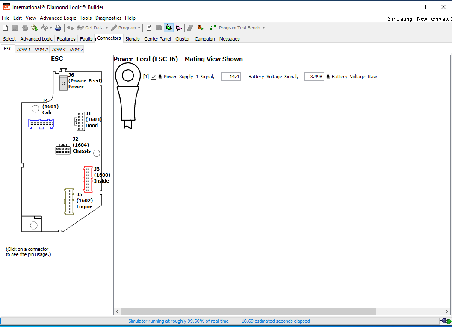
Task: Select the green bug simulation icon
Action: (x=168, y=27)
